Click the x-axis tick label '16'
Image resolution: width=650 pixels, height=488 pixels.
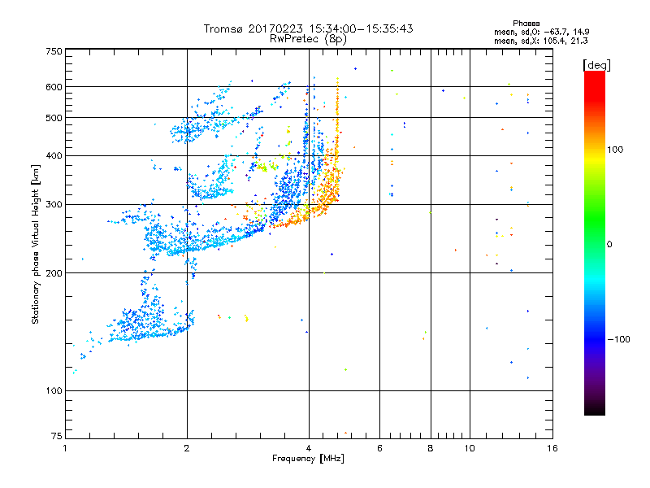point(552,448)
